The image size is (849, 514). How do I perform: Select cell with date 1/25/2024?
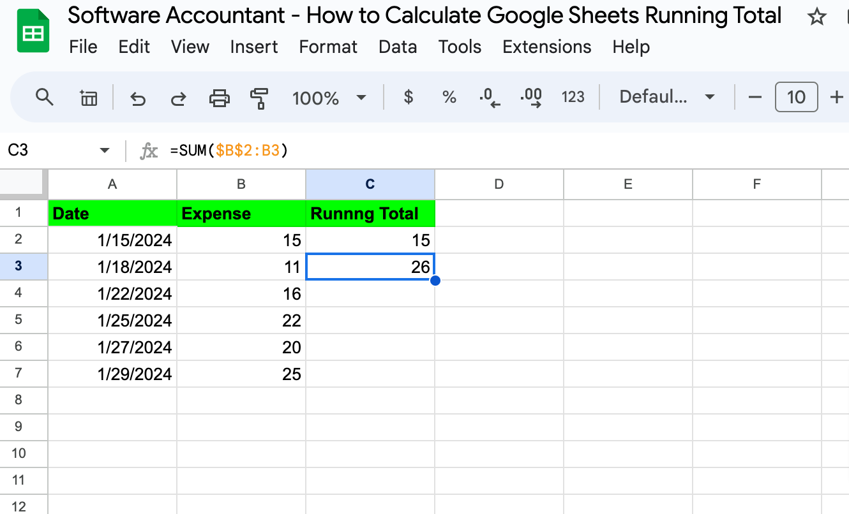(112, 320)
